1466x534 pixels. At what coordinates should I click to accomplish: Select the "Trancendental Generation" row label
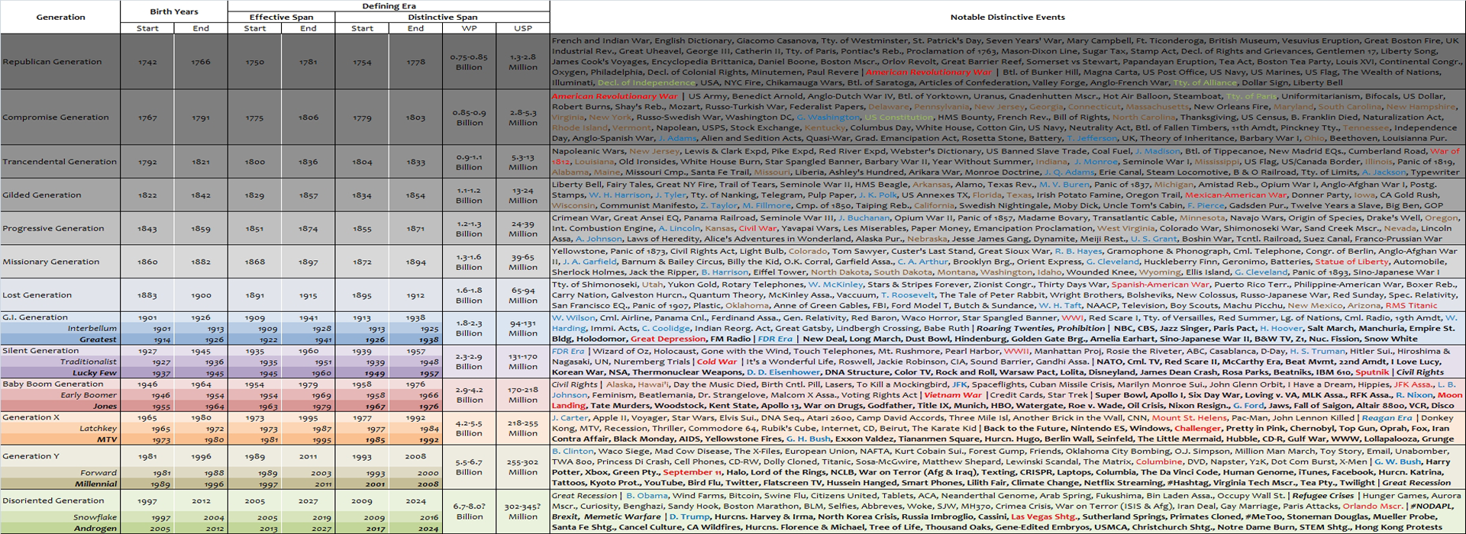[x=60, y=162]
